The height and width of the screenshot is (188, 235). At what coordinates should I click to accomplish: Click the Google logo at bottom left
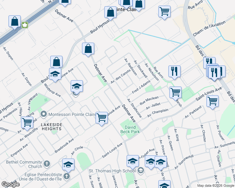click(x=10, y=185)
